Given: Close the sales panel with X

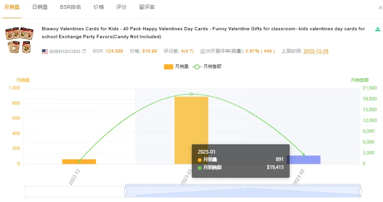Looking at the screenshot, I should 380,8.
